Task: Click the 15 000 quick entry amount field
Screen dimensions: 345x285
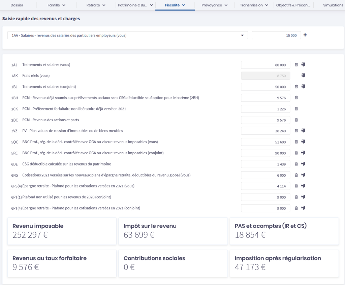Action: tap(276, 35)
